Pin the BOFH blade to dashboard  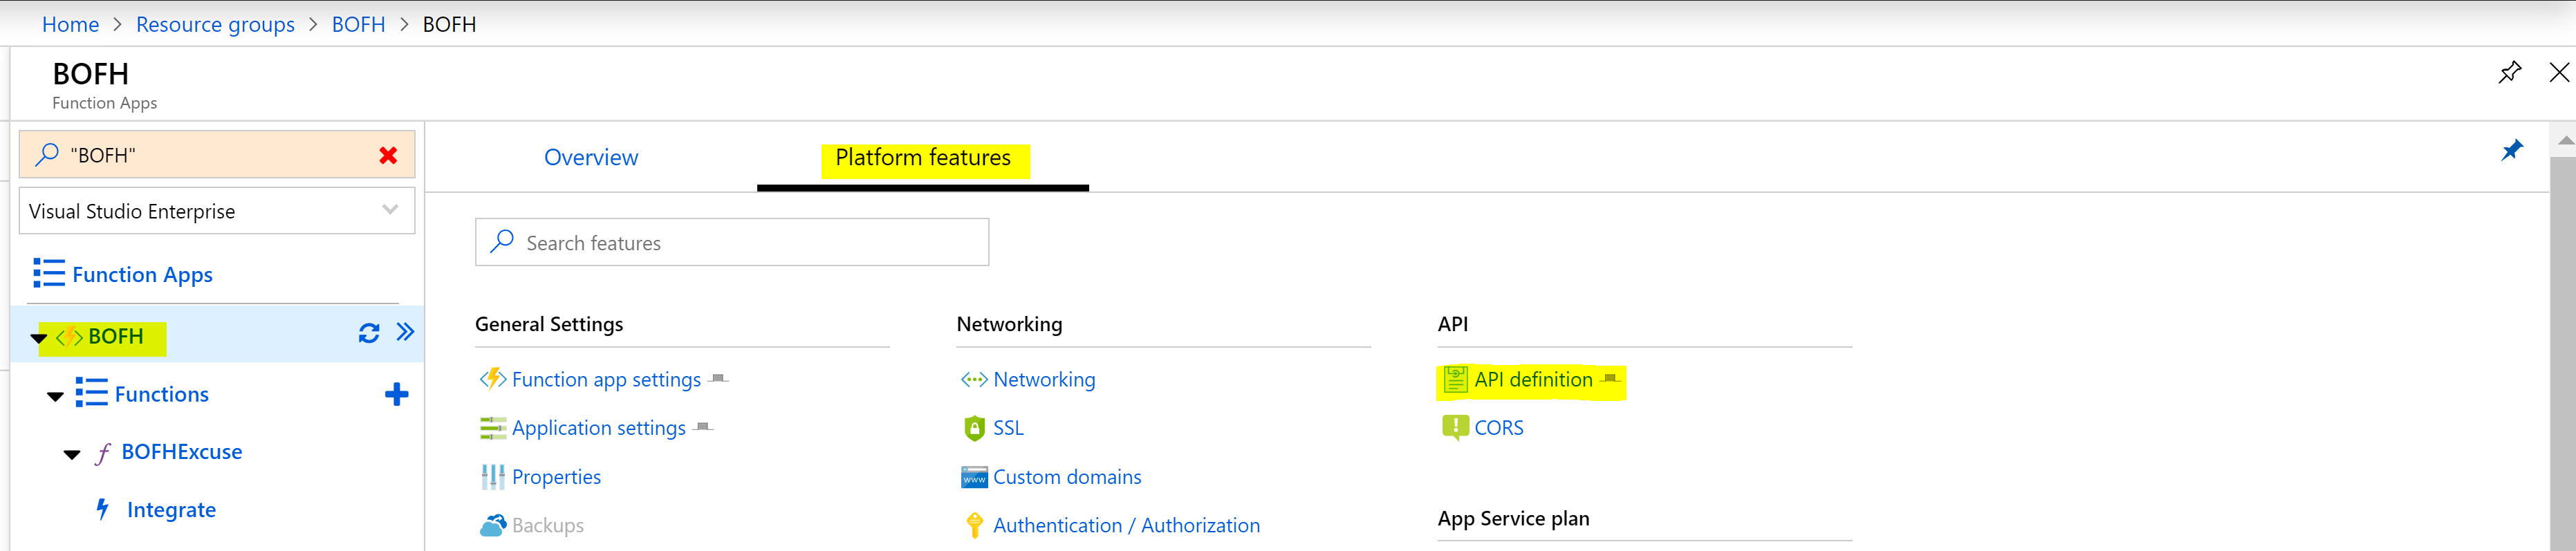2509,73
